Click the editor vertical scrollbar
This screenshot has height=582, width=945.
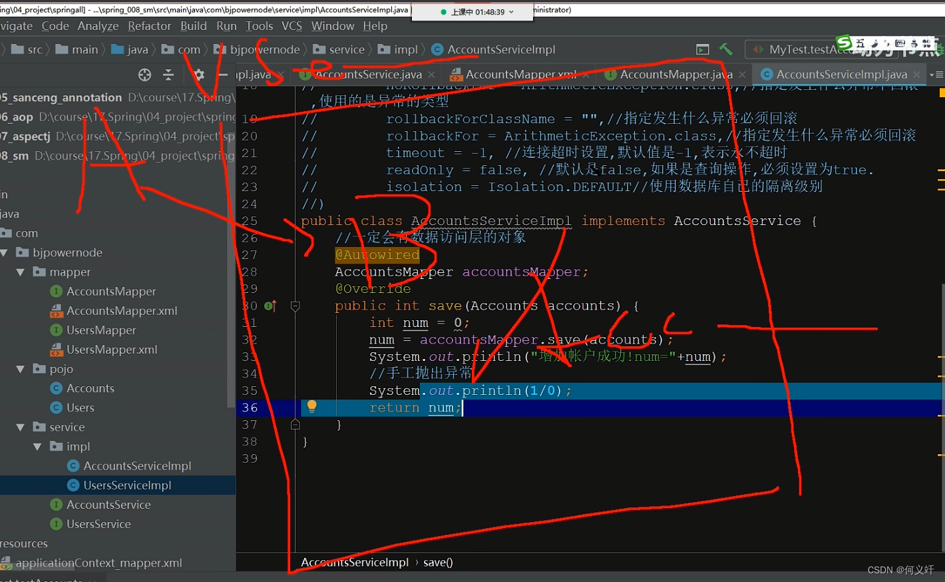click(941, 320)
